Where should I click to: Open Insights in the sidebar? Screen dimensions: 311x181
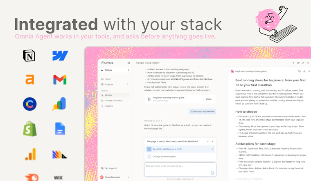pos(115,106)
